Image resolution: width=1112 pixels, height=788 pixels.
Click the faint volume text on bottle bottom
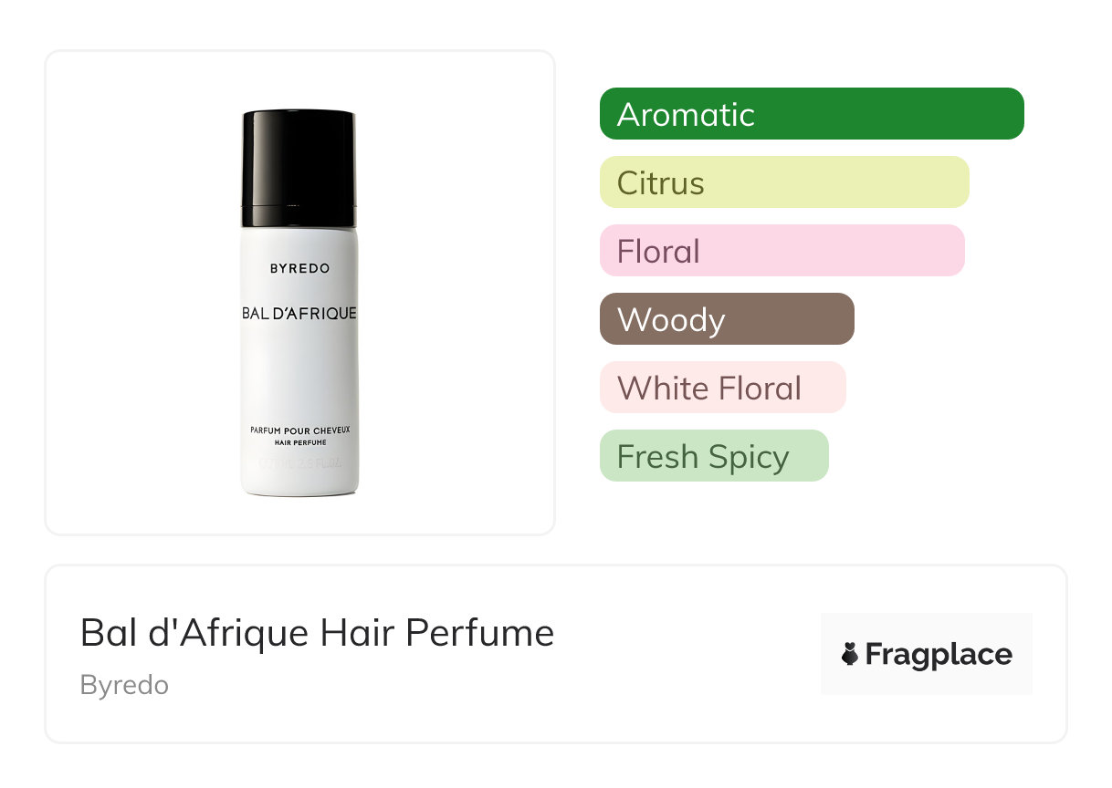coord(300,463)
